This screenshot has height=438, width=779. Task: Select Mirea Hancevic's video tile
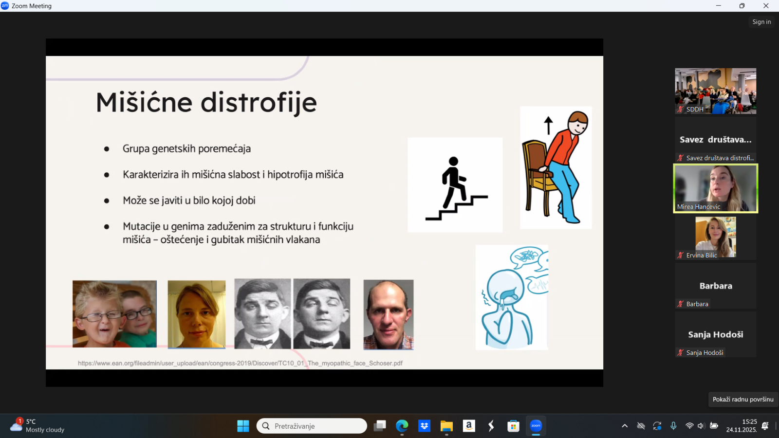tap(715, 188)
